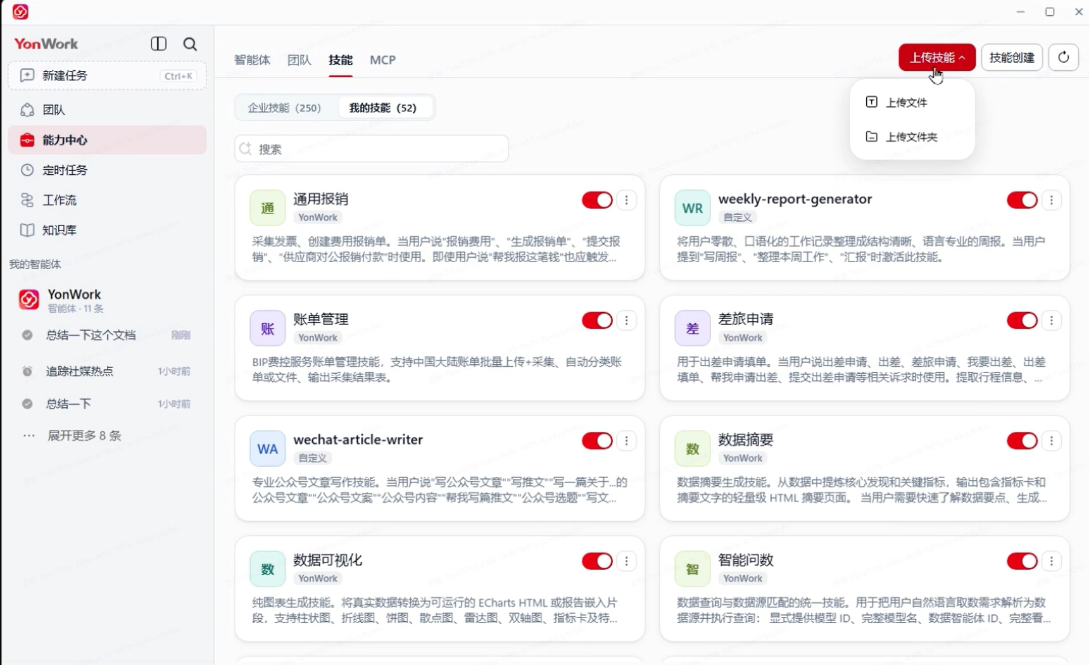This screenshot has height=665, width=1089.
Task: Select the 企业技能 (250) tab
Action: pos(284,108)
